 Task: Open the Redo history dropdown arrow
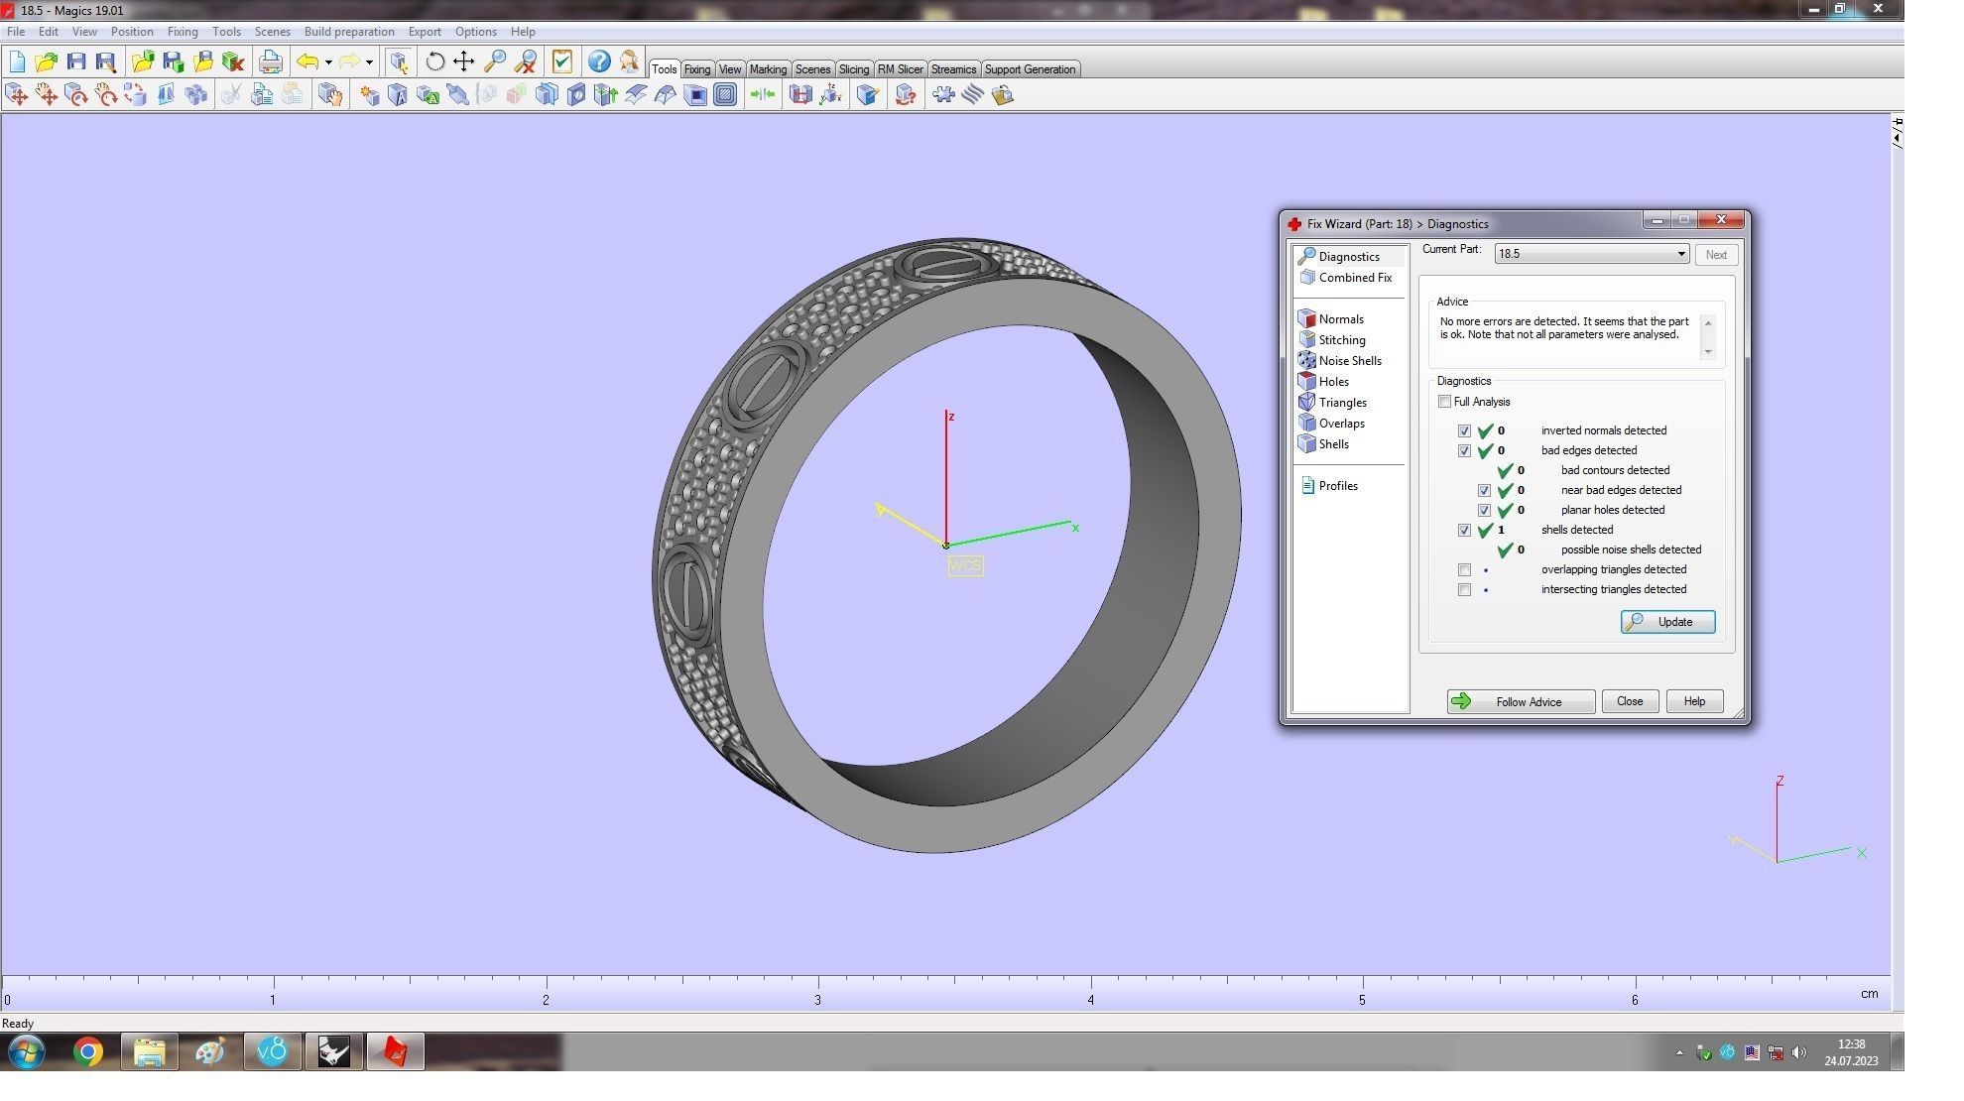pos(369,62)
